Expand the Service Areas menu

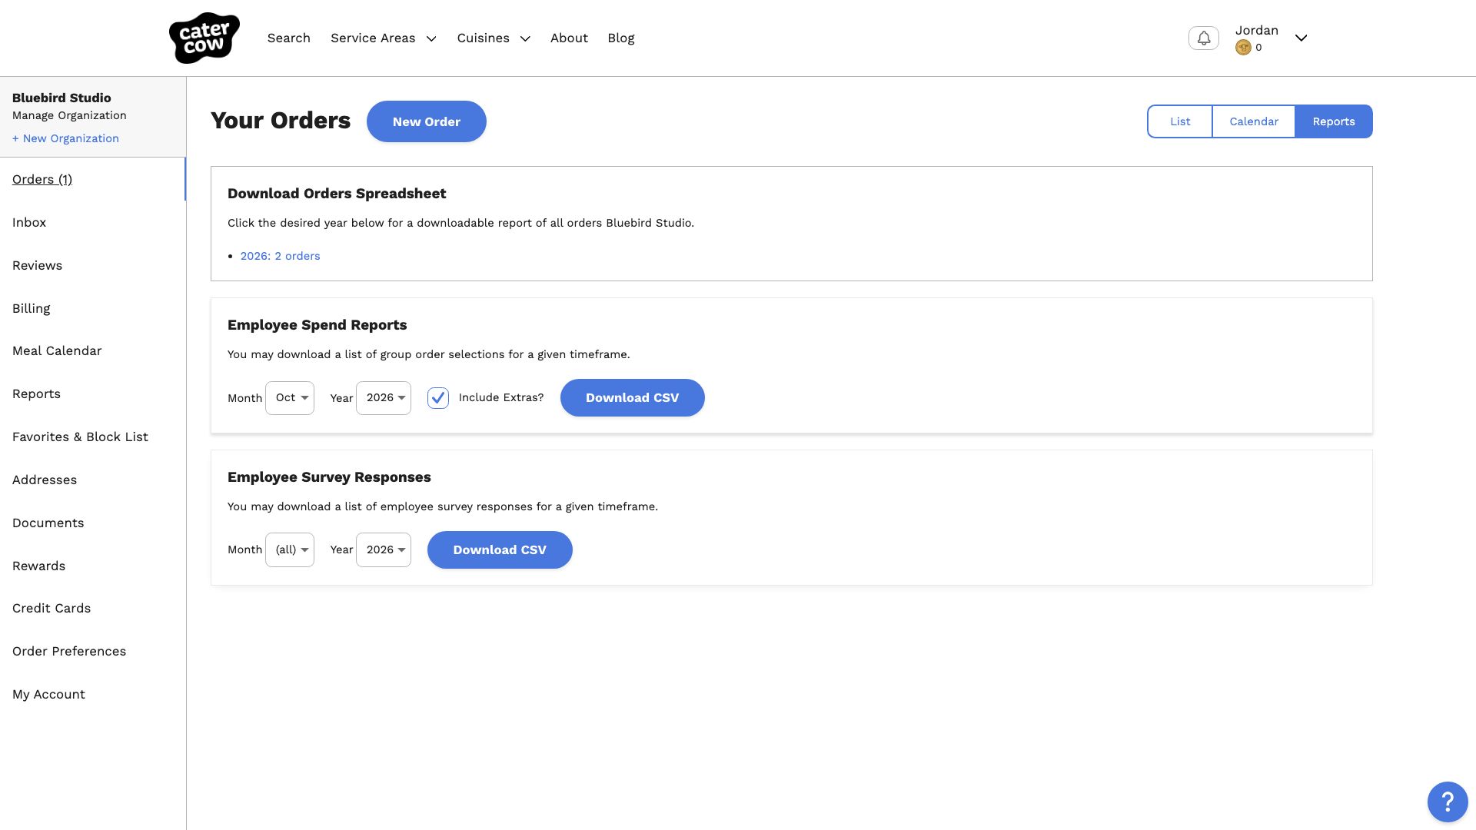(384, 38)
